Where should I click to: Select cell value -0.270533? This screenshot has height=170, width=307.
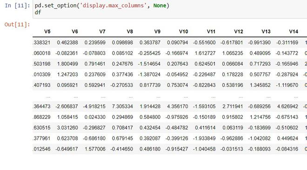[122, 85]
